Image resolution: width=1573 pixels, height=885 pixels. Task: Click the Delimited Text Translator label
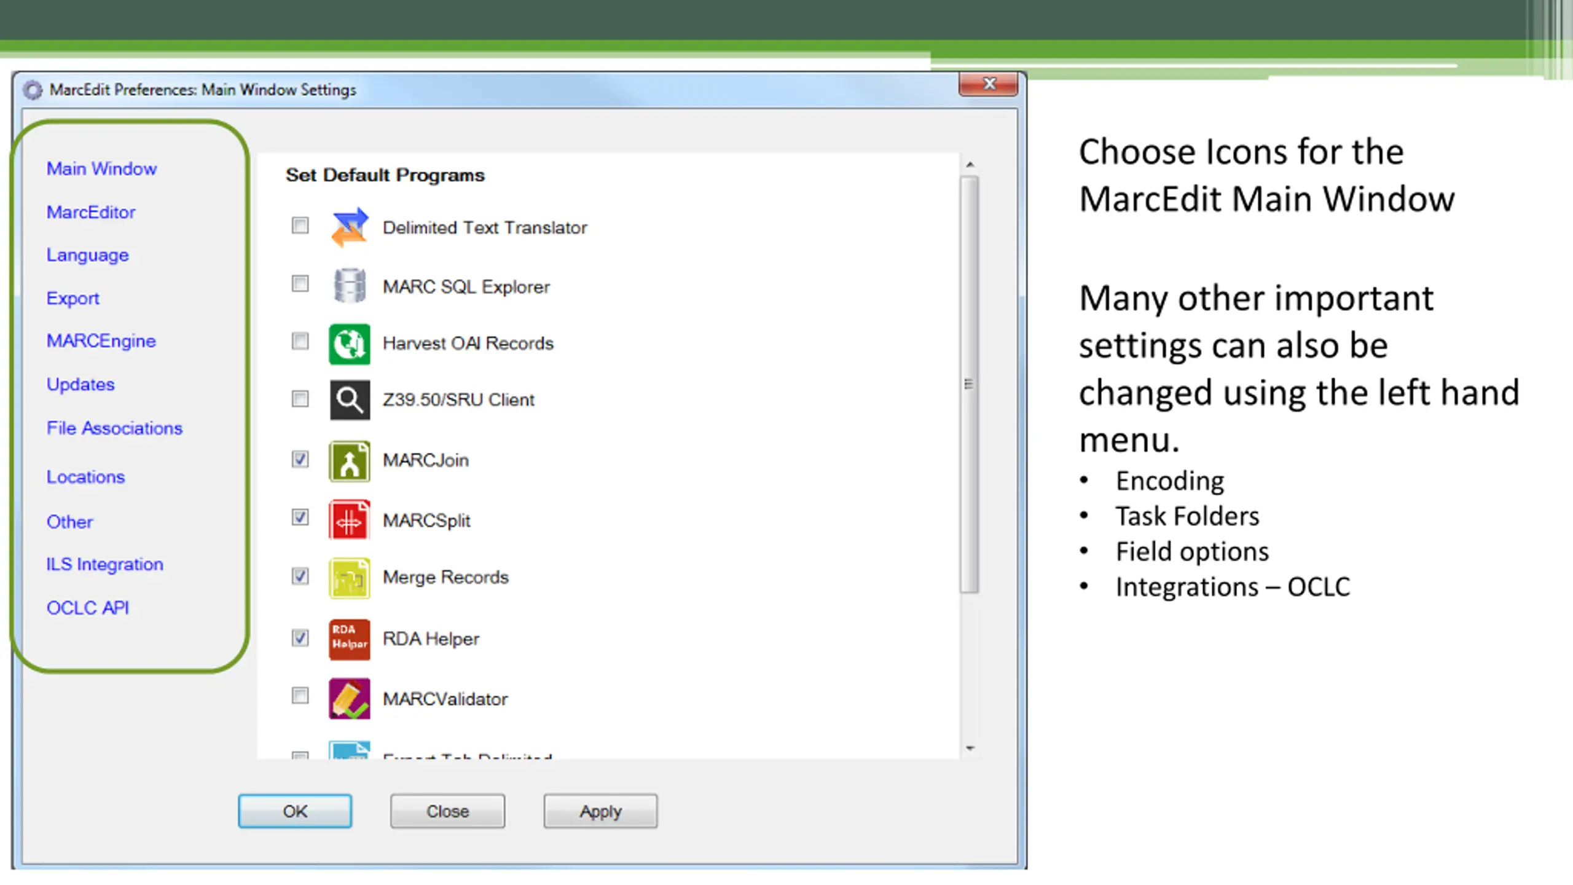[x=485, y=228]
